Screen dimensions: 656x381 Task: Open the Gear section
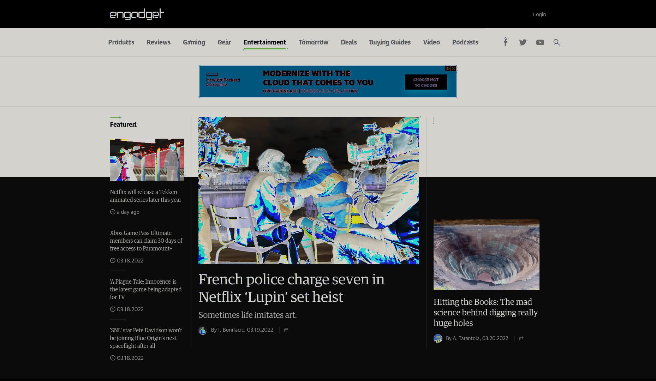click(x=224, y=42)
